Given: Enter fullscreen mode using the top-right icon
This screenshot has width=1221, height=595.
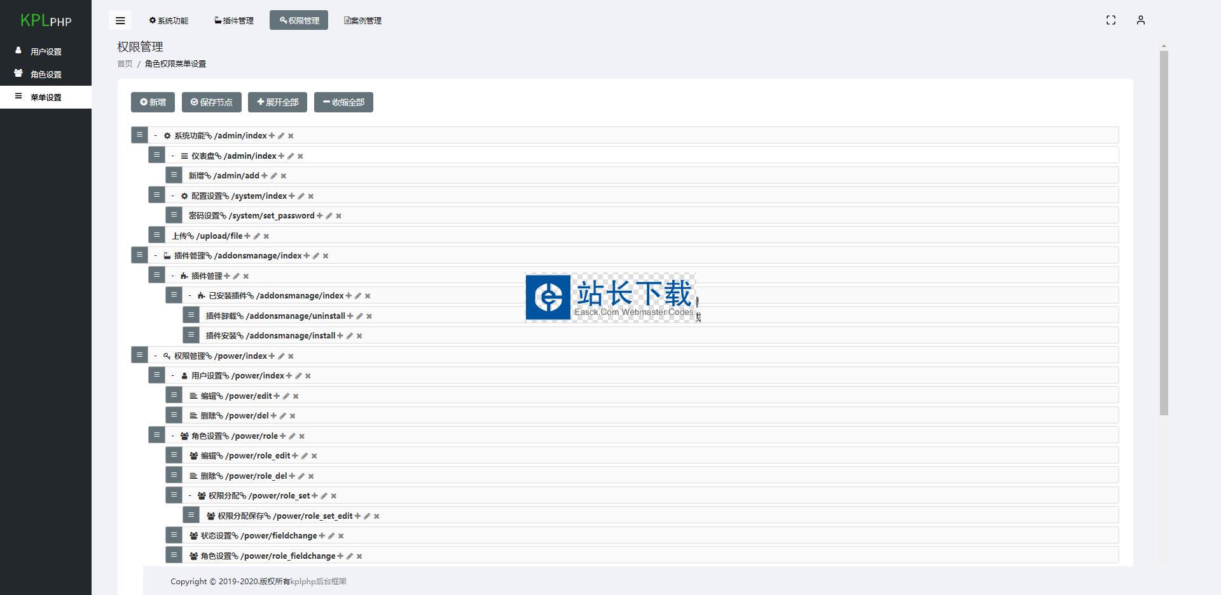Looking at the screenshot, I should coord(1110,20).
